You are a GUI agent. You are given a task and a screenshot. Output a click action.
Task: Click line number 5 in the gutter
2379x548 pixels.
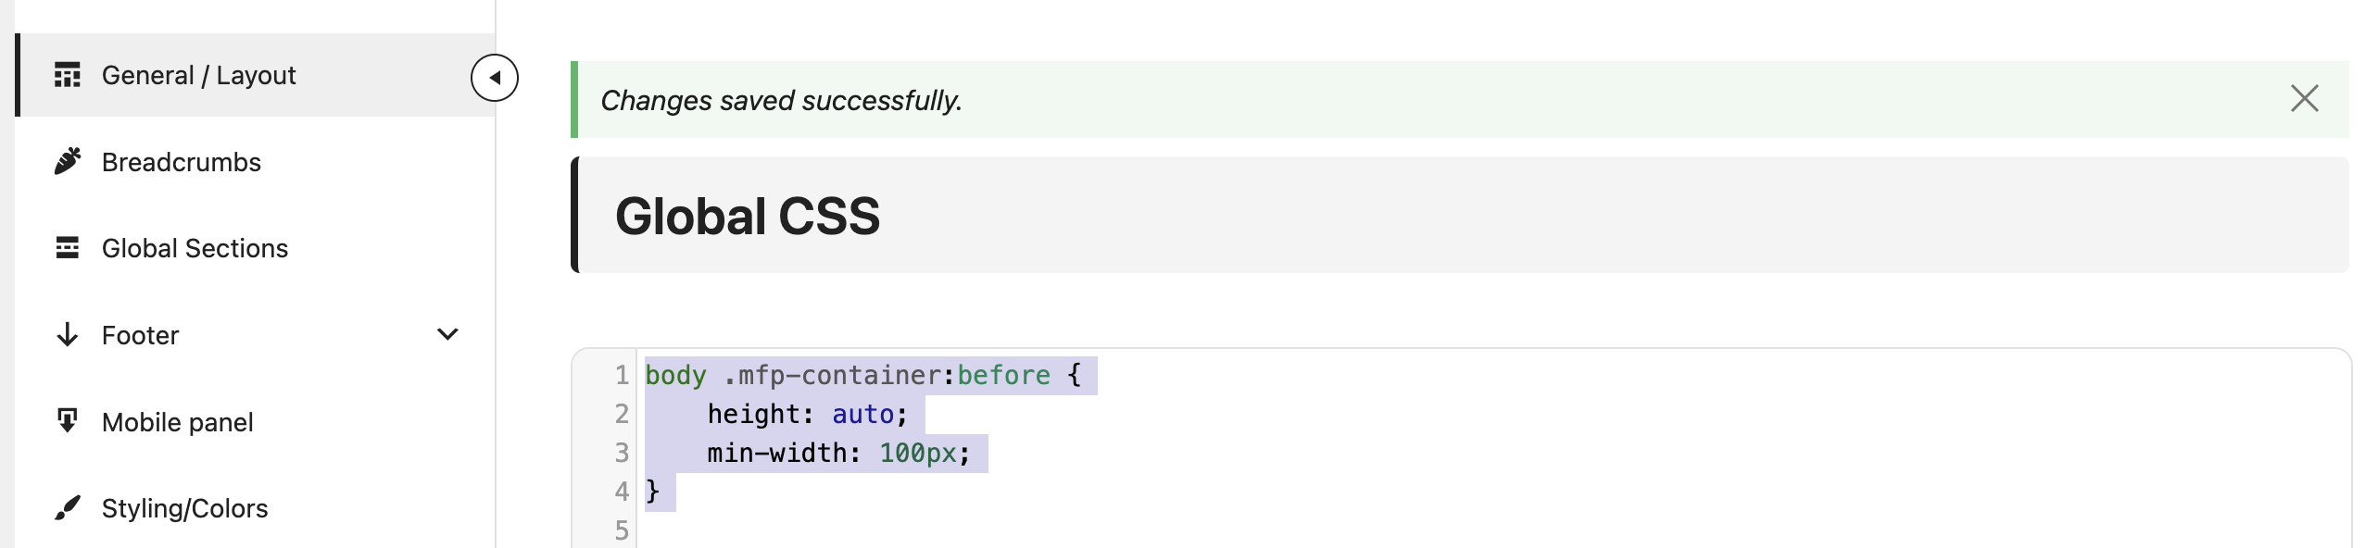[622, 530]
